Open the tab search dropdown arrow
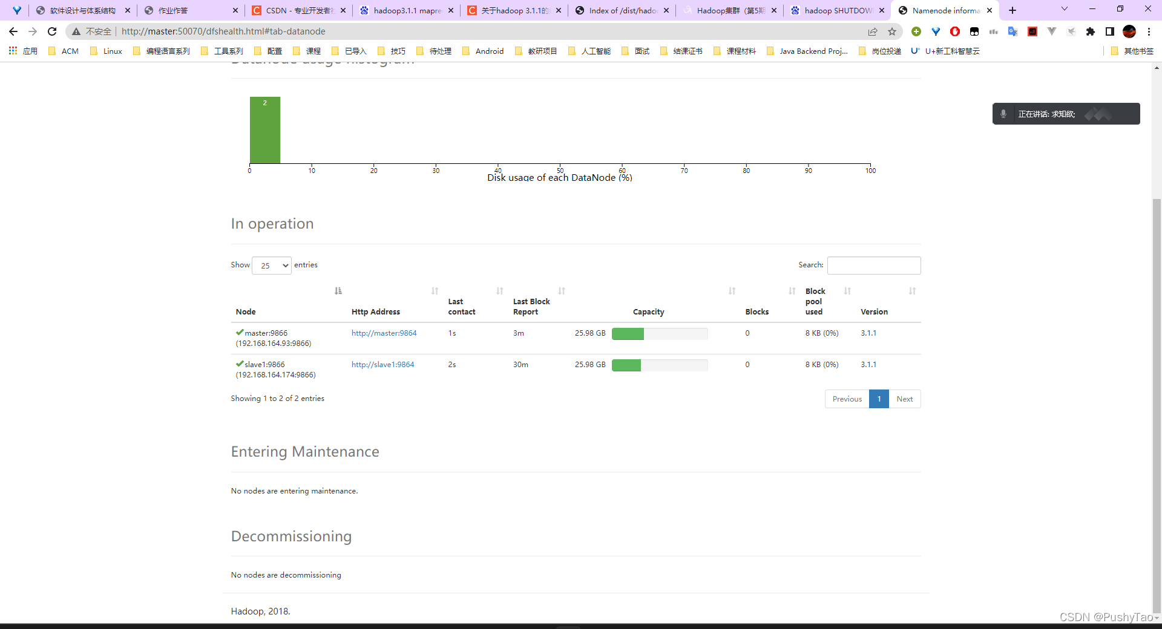The width and height of the screenshot is (1162, 629). click(1065, 9)
